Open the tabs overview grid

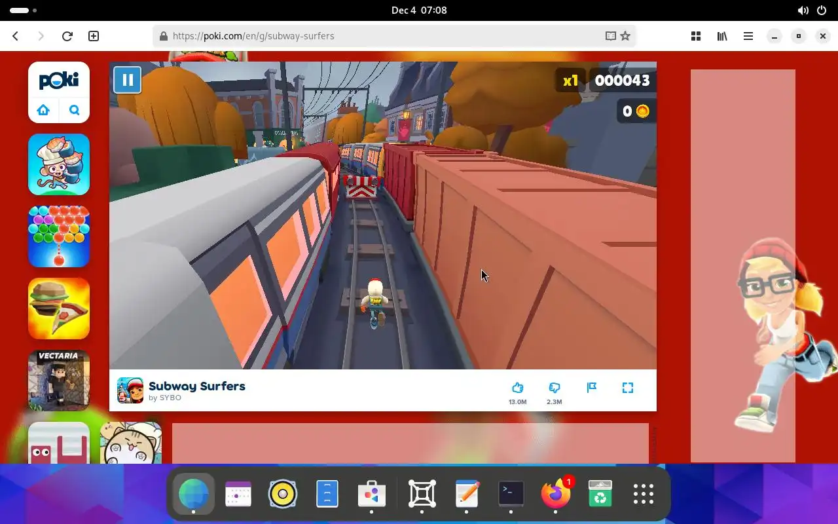[x=696, y=36]
